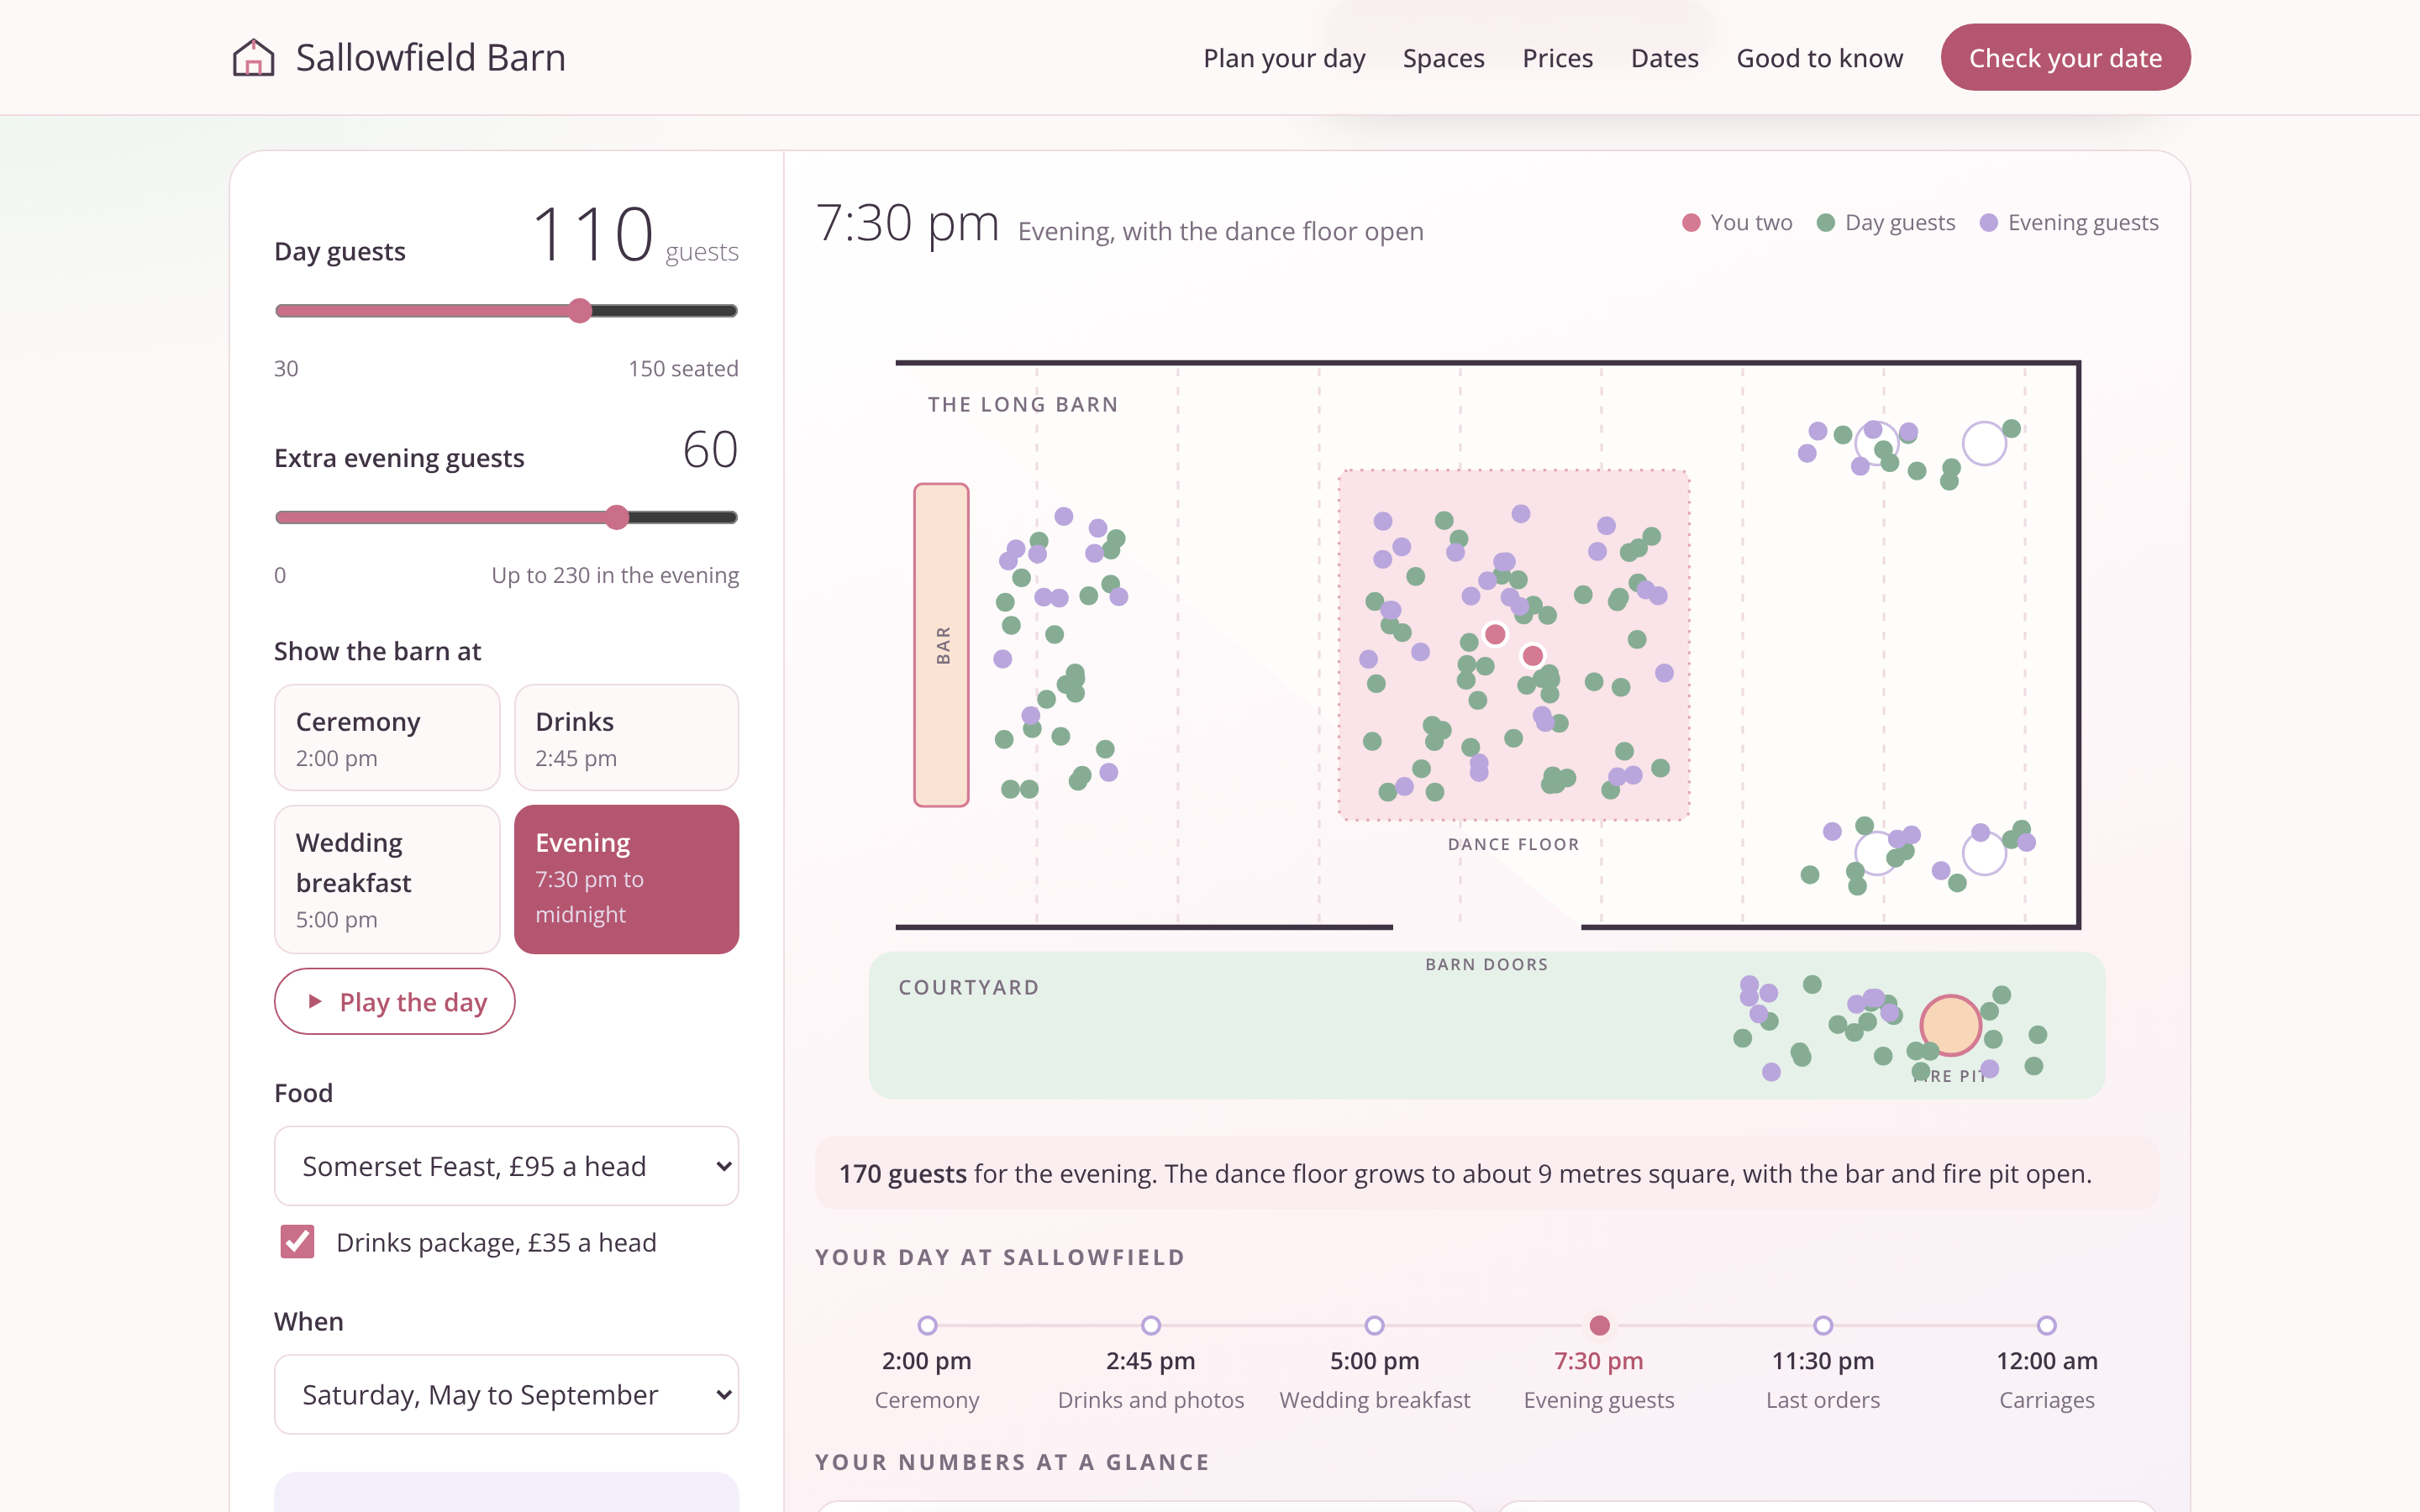Jump to the 5:00 pm Wedding breakfast marker
Viewport: 2420px width, 1512px height.
1375,1325
